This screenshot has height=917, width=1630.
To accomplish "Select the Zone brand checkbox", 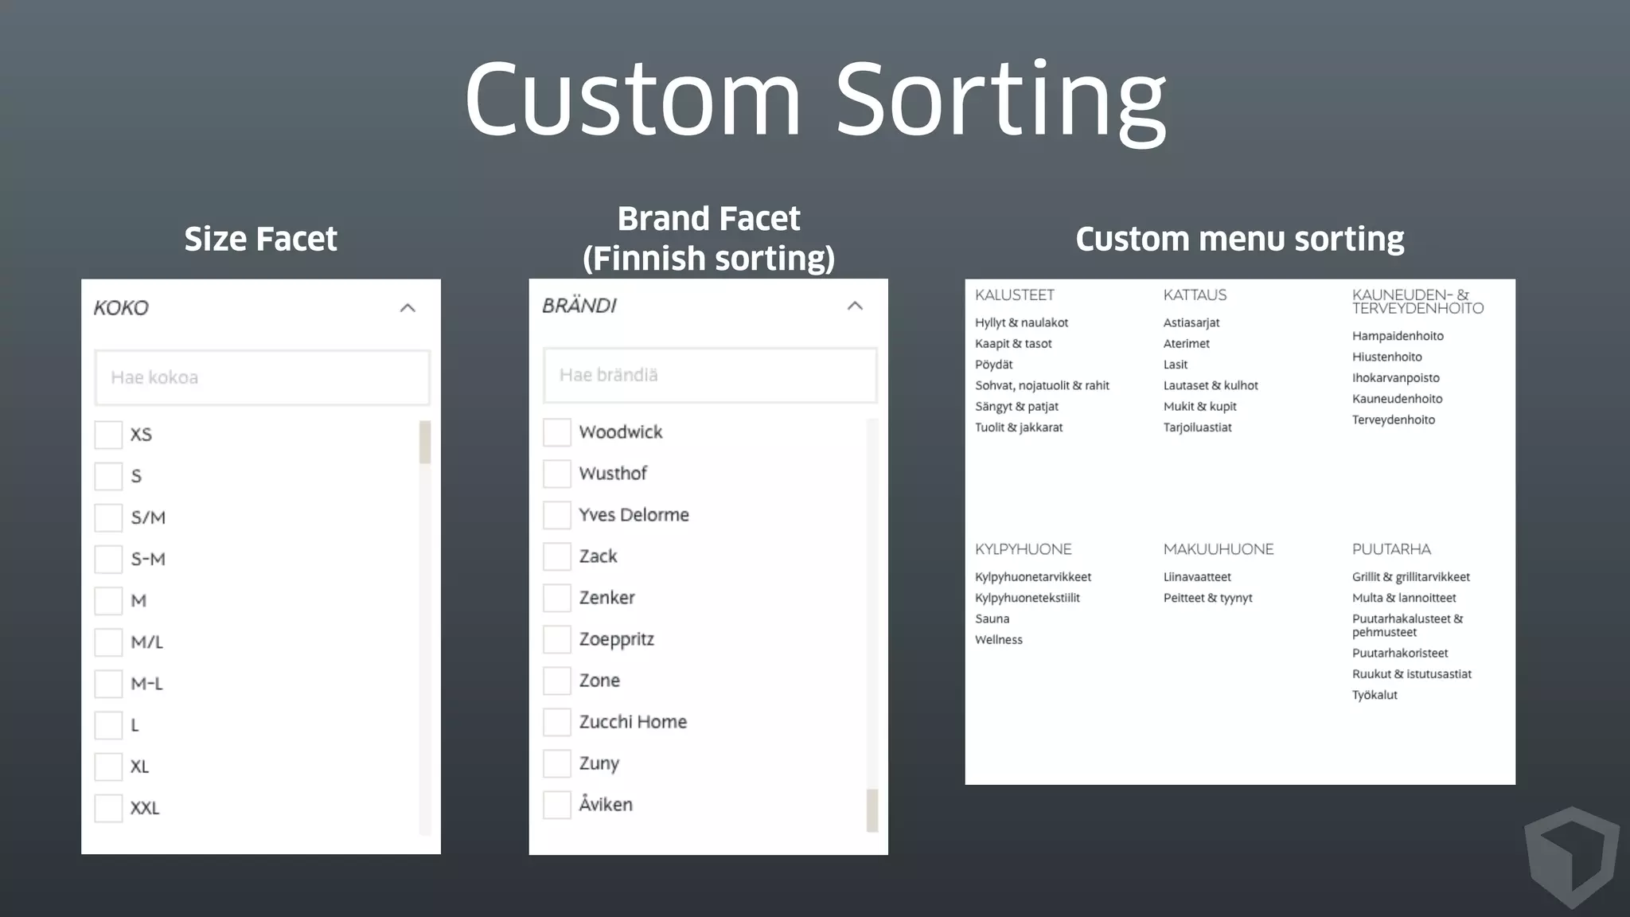I will point(557,681).
